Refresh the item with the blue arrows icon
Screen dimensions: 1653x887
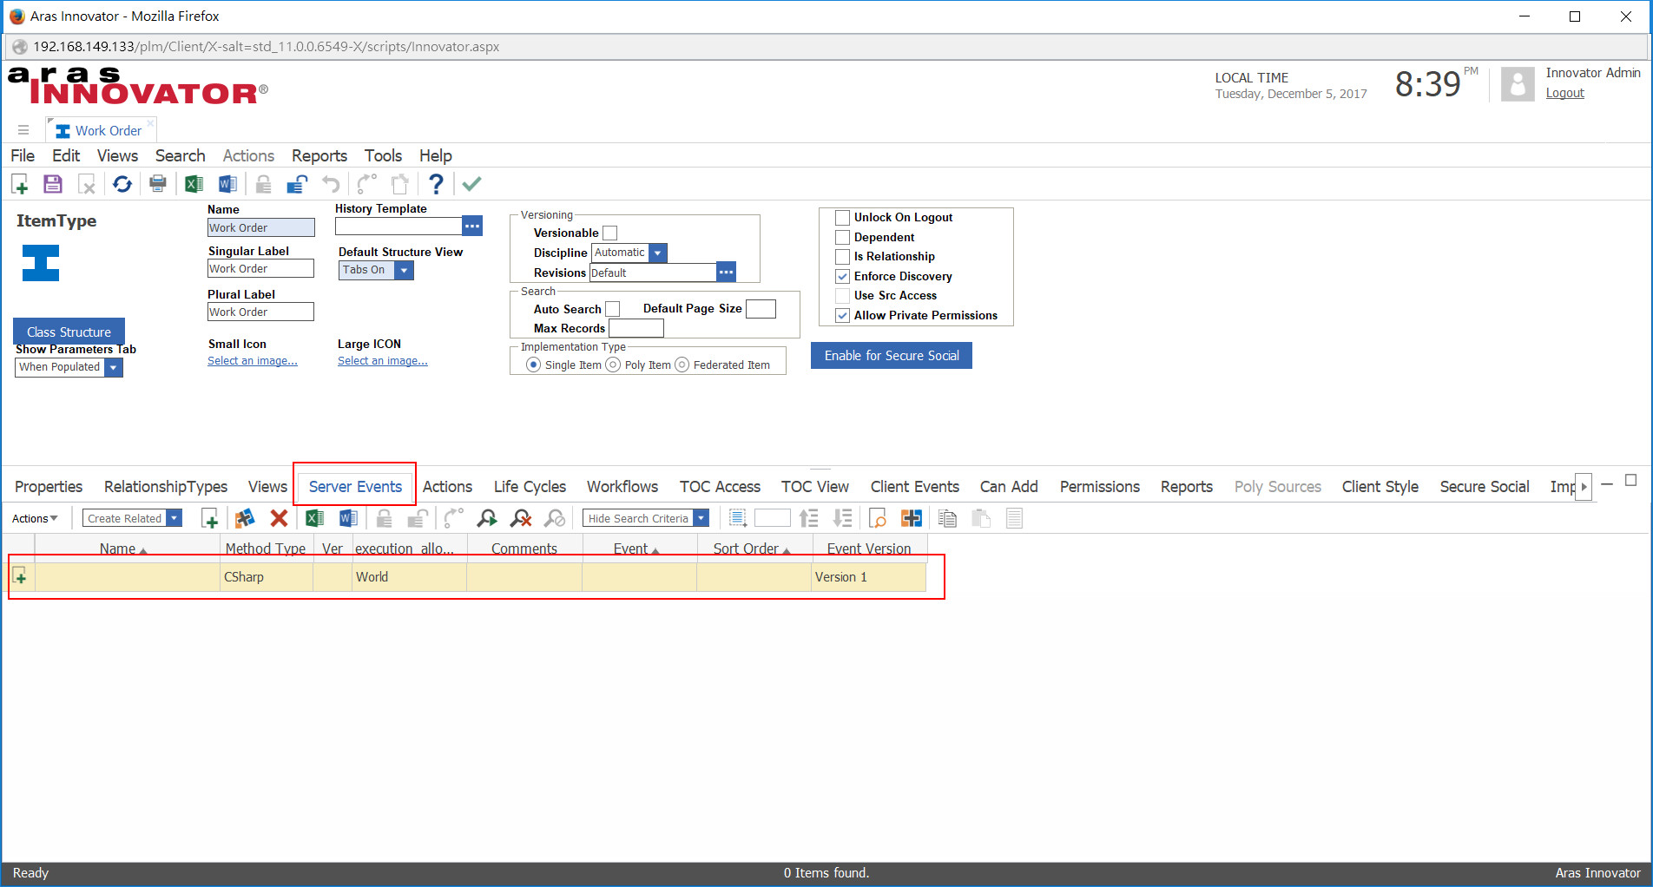tap(122, 184)
